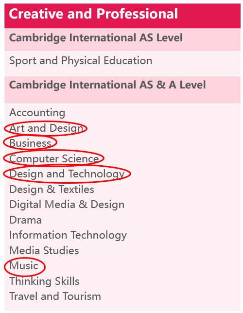Open Design and Technology subject
Viewport: 243px width, 313px height.
pyautogui.click(x=67, y=174)
